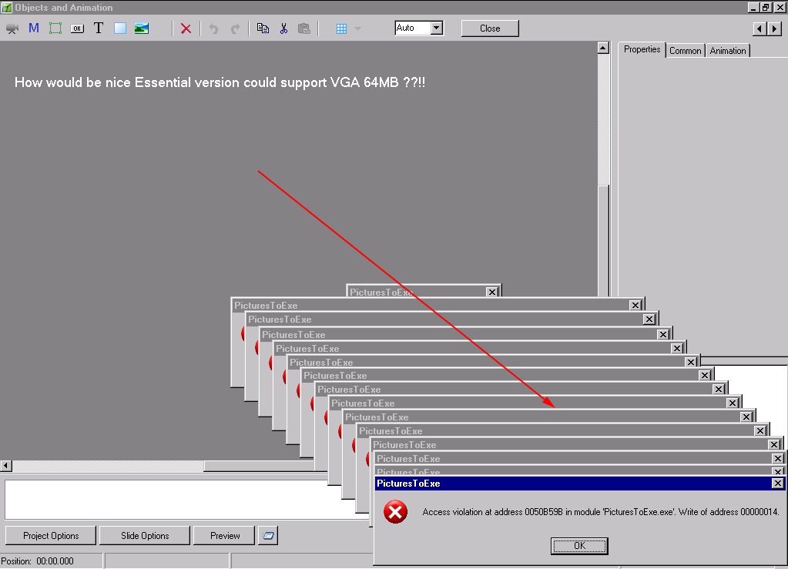The image size is (788, 569).
Task: Click the Close button in the toolbar
Action: click(x=489, y=28)
